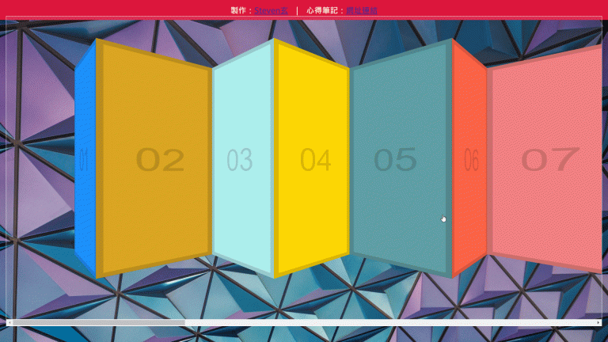This screenshot has height=342, width=608.
Task: Click the horizontal scrollbar left arrow
Action: (9, 323)
